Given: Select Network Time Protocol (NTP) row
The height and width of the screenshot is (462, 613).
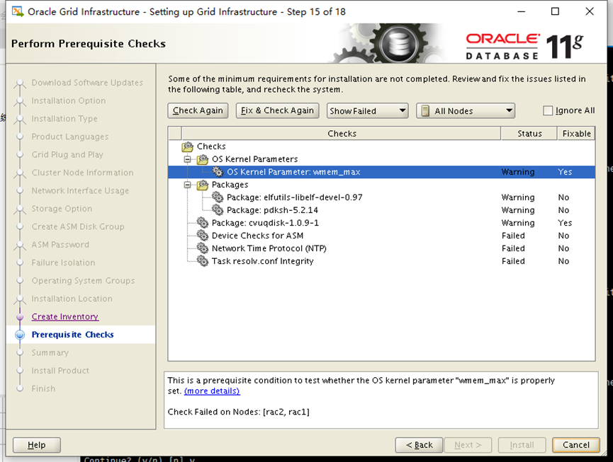Looking at the screenshot, I should point(381,248).
